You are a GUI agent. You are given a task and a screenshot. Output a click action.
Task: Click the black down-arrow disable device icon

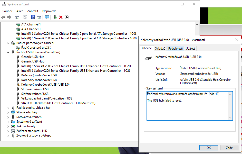[67, 17]
